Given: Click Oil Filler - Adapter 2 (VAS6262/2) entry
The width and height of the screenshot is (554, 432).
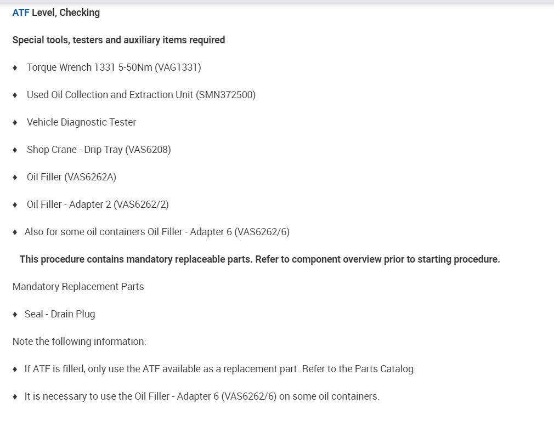Looking at the screenshot, I should click(x=98, y=204).
